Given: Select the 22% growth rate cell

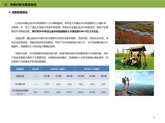Looking at the screenshot, I should [47, 84].
